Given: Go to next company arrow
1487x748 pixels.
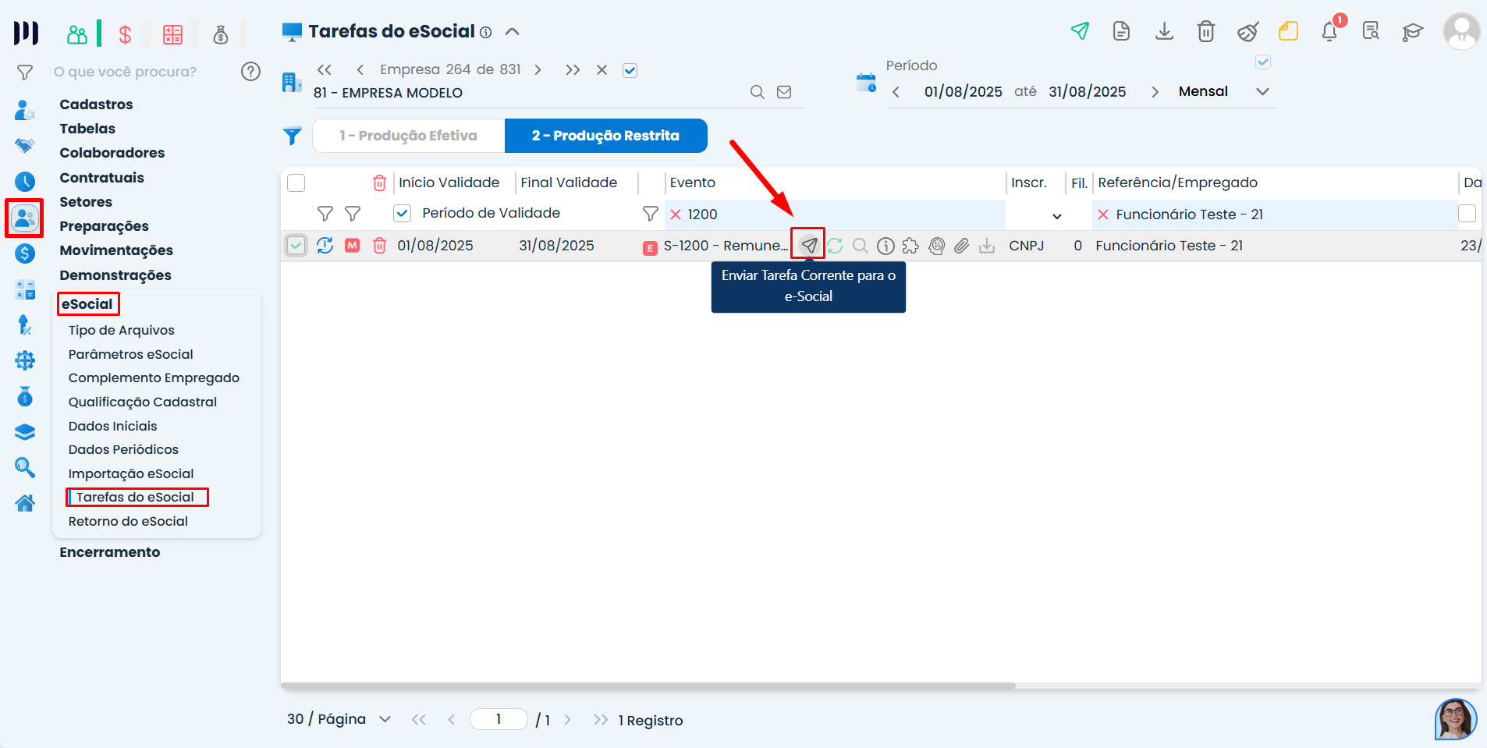Looking at the screenshot, I should click(538, 70).
